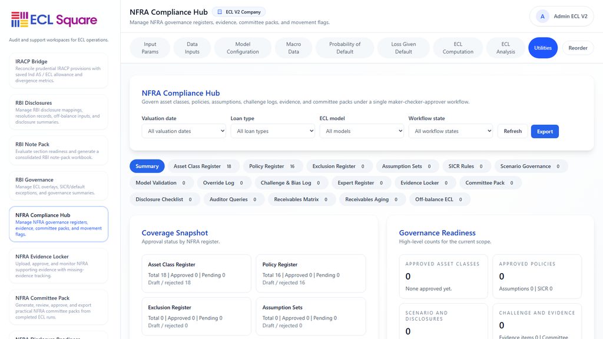Open NFRA Evidence Locker sidebar card

point(58,266)
